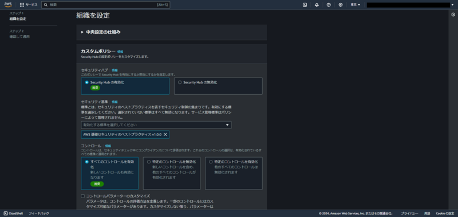Open the notifications bell
458x217 pixels.
[x=317, y=5]
